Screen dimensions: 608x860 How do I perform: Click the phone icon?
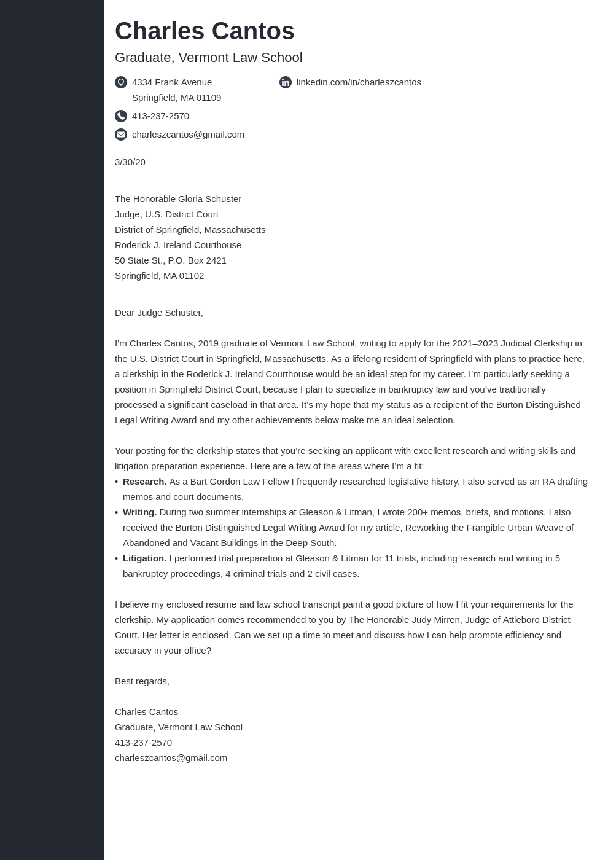121,116
